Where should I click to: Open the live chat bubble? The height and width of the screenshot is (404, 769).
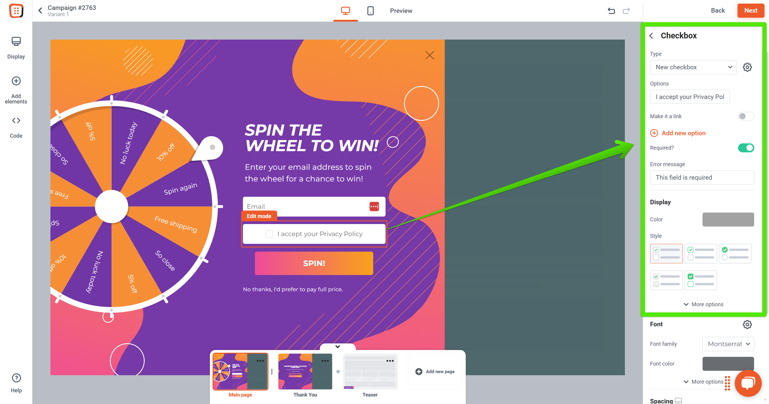[x=748, y=383]
